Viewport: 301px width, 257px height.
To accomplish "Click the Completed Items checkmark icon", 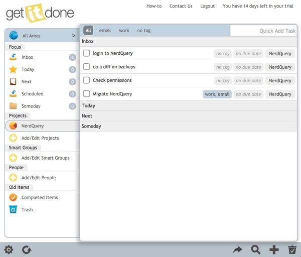I will coord(13,197).
